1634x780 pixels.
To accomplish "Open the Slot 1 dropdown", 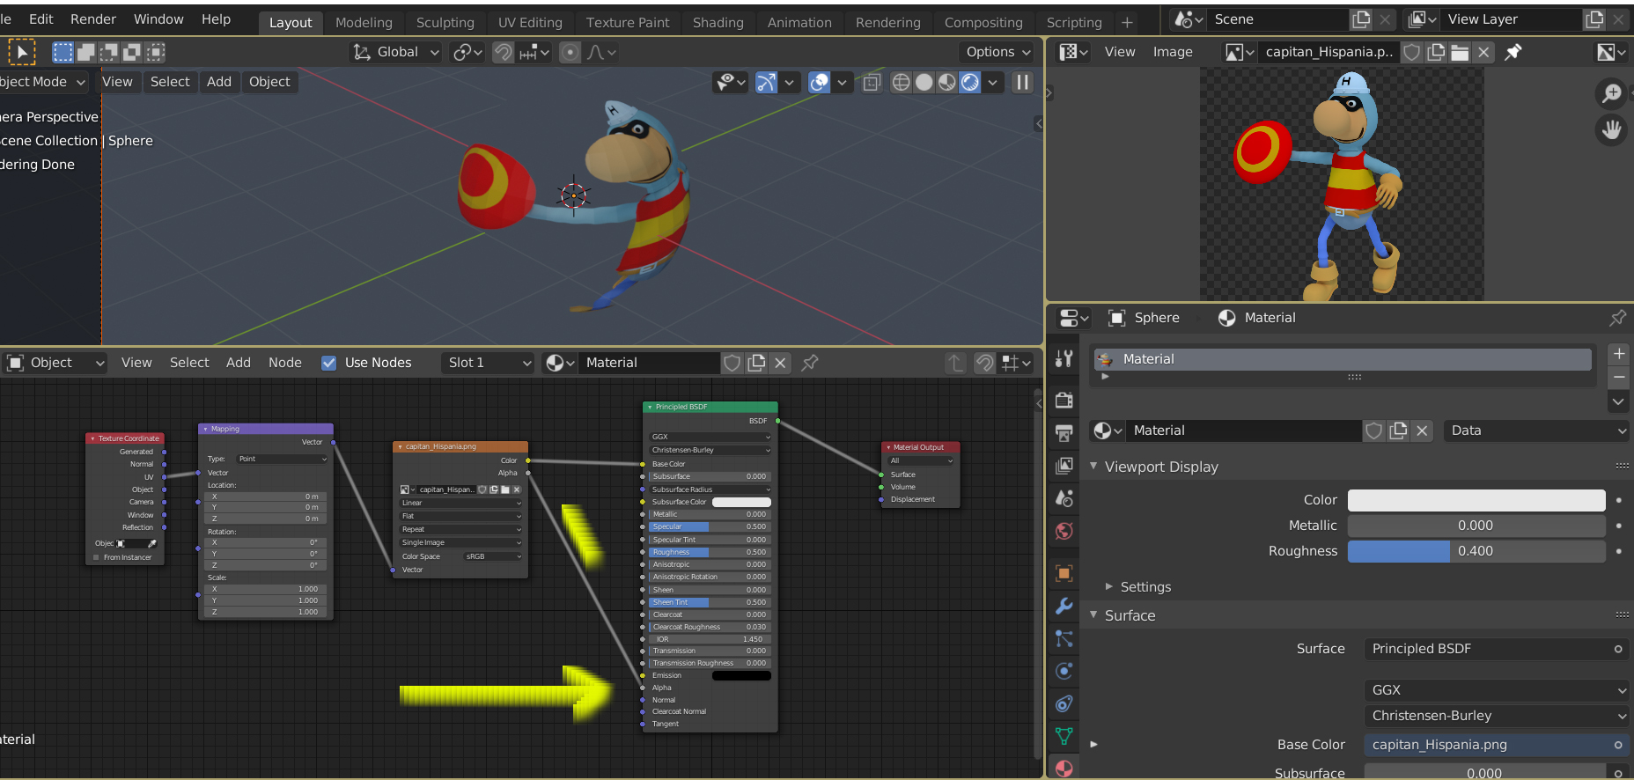I will [x=489, y=363].
